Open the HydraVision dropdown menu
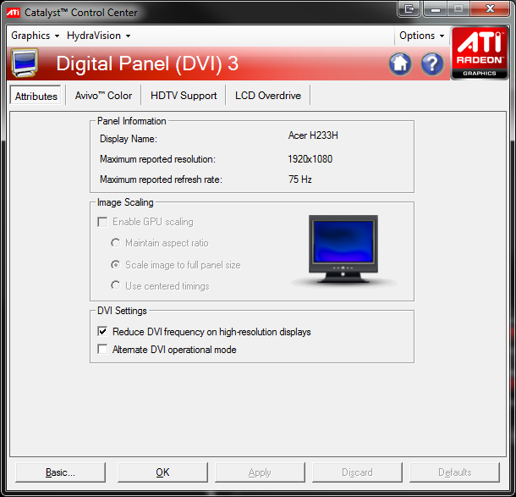This screenshot has width=516, height=497. [x=98, y=36]
